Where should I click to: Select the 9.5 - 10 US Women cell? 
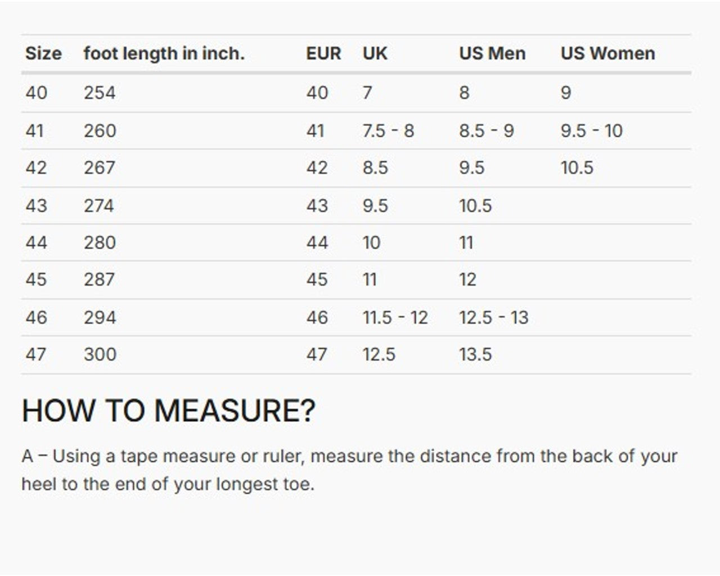(591, 130)
